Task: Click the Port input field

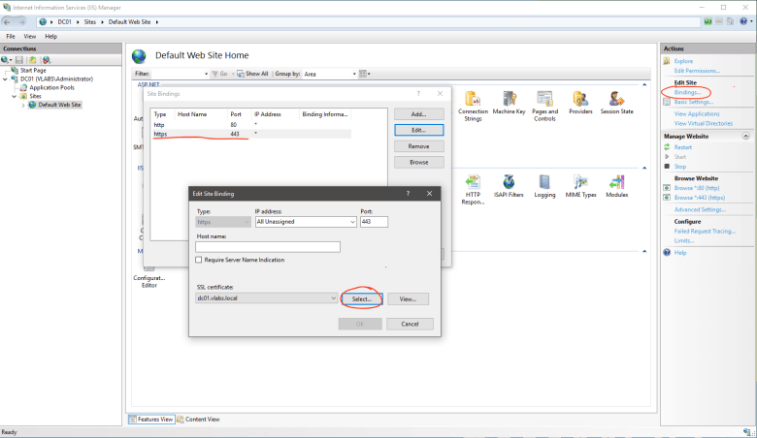Action: pyautogui.click(x=375, y=222)
